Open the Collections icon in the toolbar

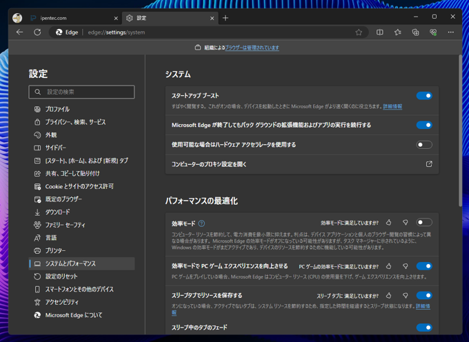(415, 32)
